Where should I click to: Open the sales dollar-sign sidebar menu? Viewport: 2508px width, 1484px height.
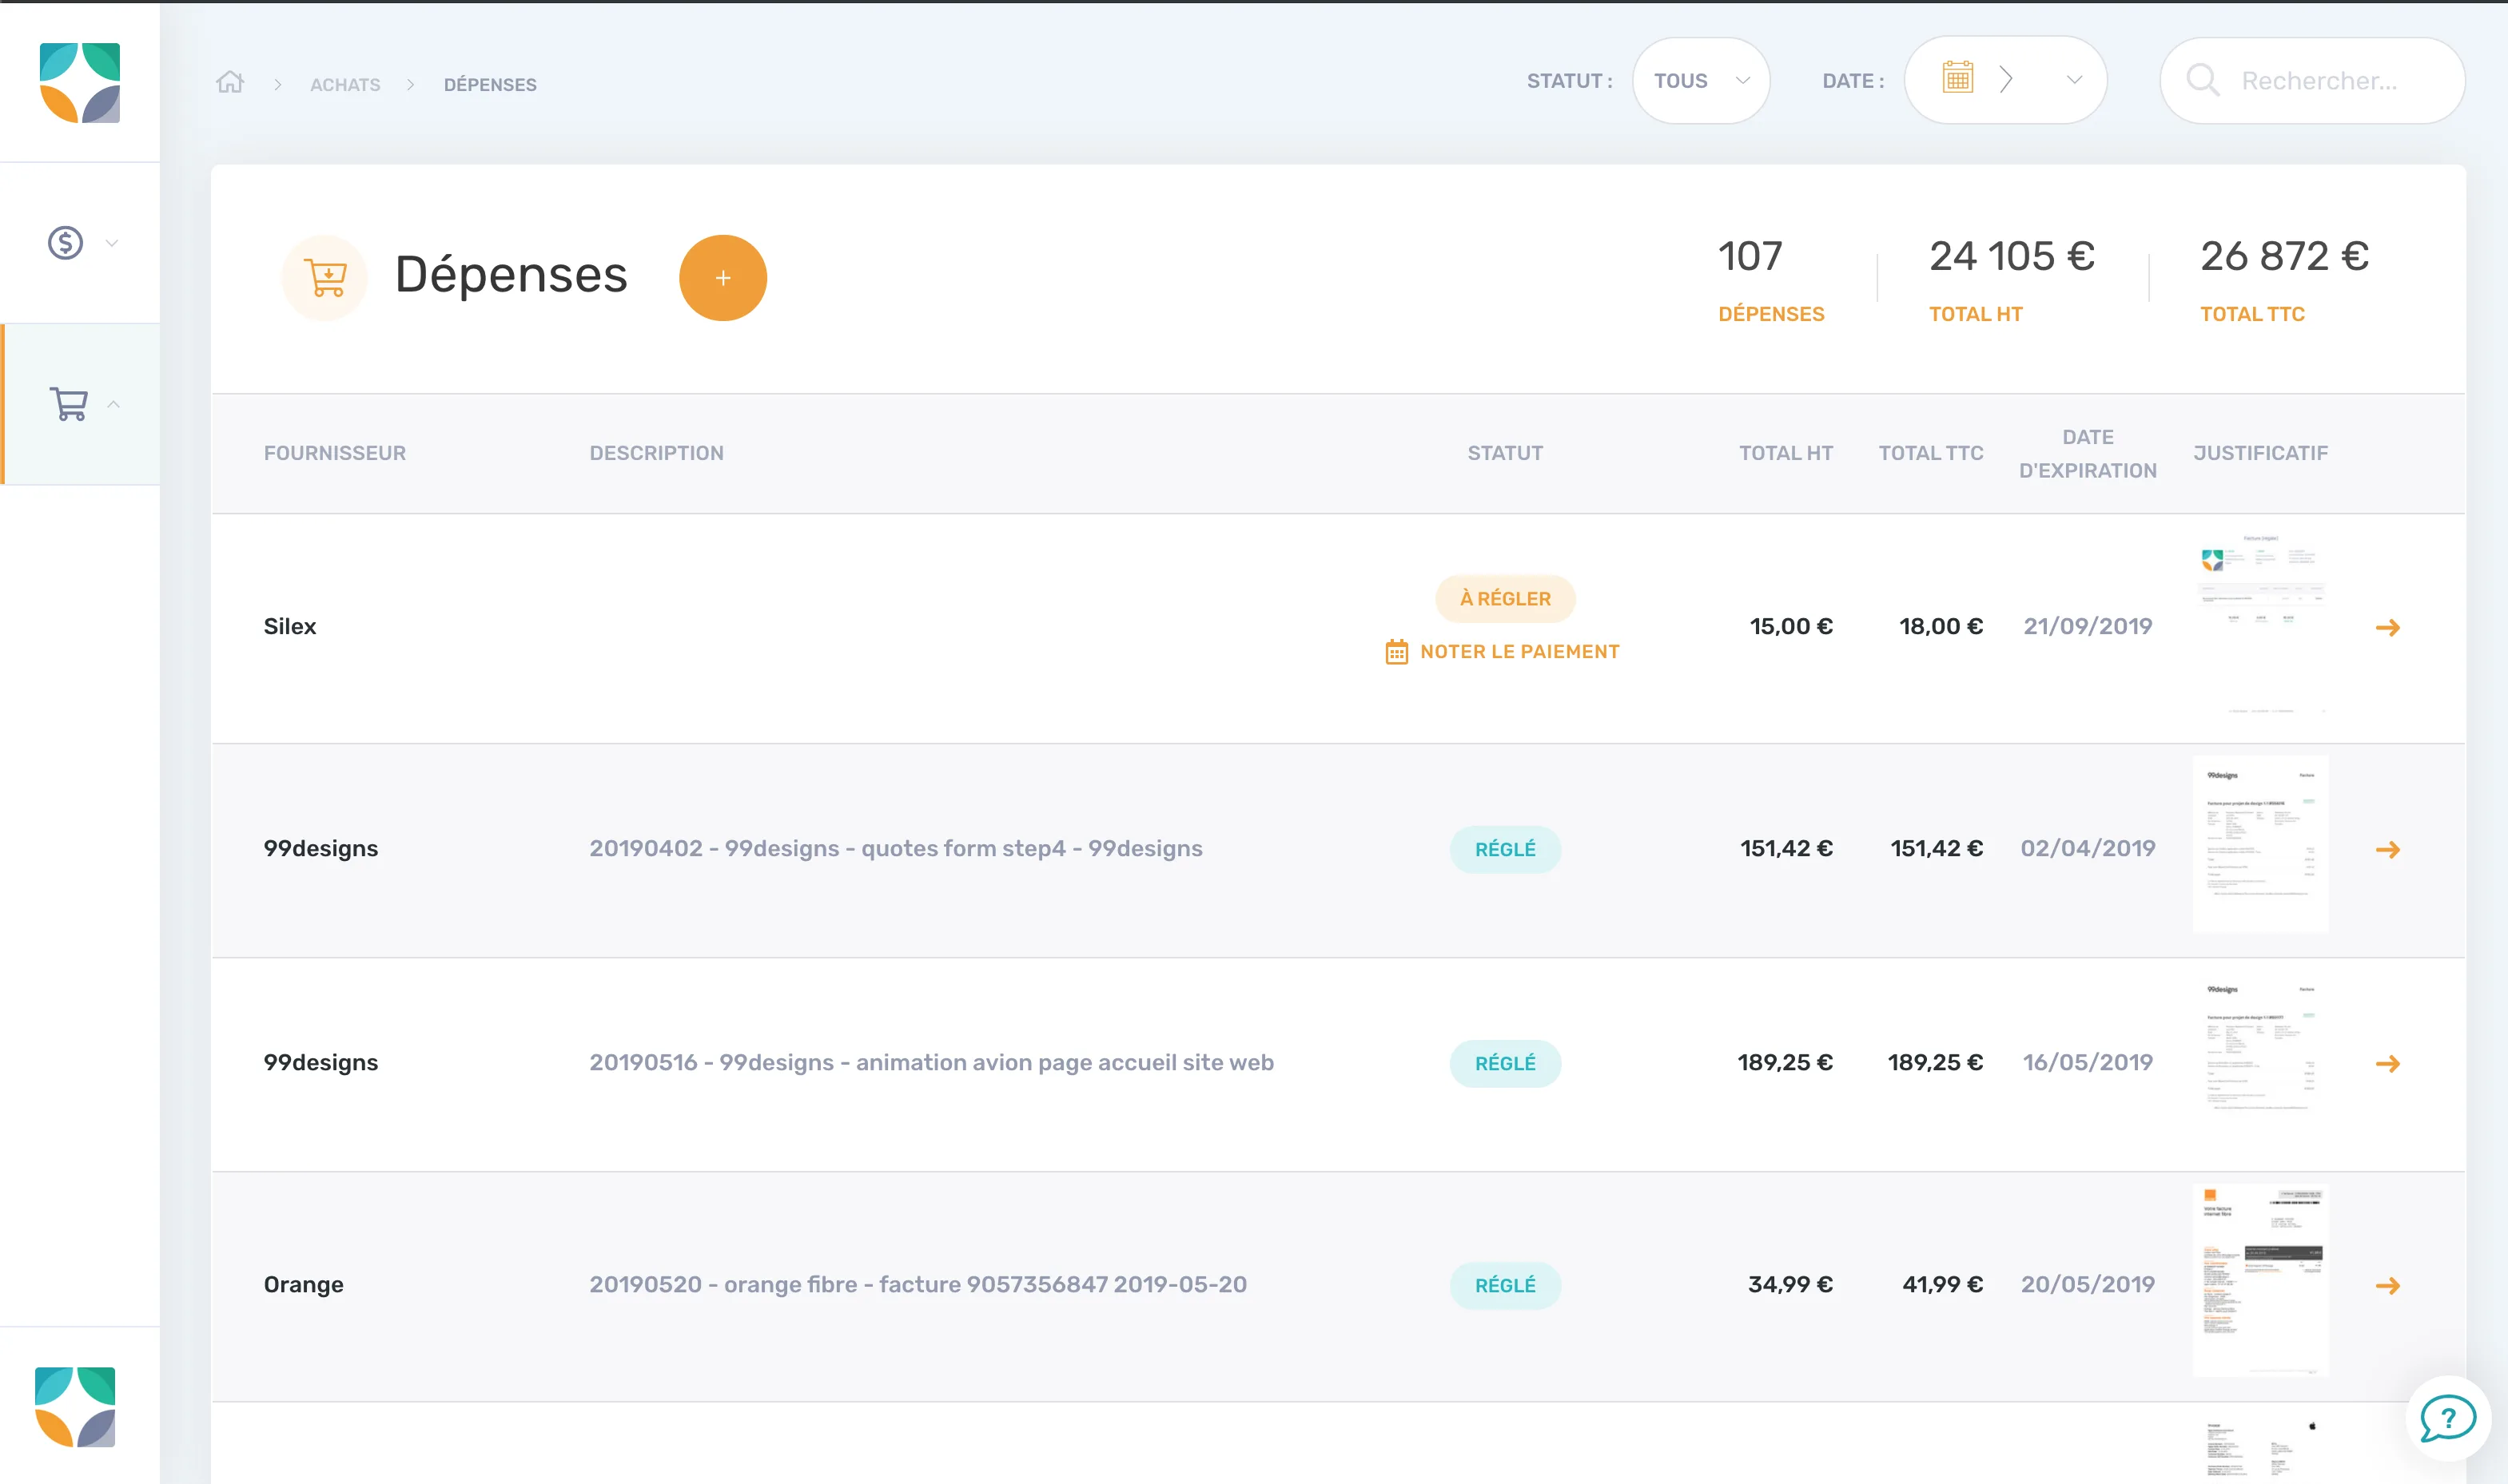pos(66,243)
